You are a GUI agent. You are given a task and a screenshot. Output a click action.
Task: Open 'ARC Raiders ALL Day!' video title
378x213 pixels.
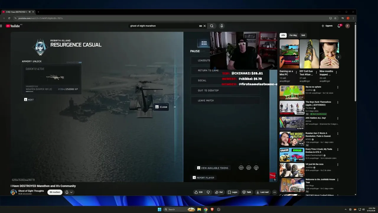tap(316, 118)
